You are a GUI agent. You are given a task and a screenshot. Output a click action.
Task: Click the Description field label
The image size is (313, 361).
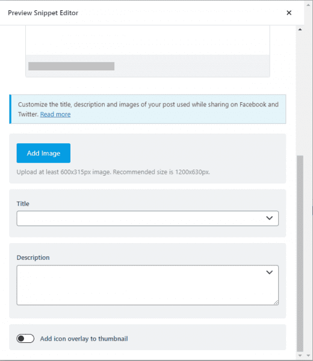click(33, 258)
